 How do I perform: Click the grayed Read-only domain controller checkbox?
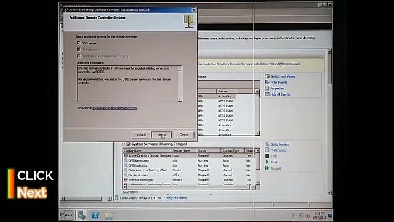point(78,56)
